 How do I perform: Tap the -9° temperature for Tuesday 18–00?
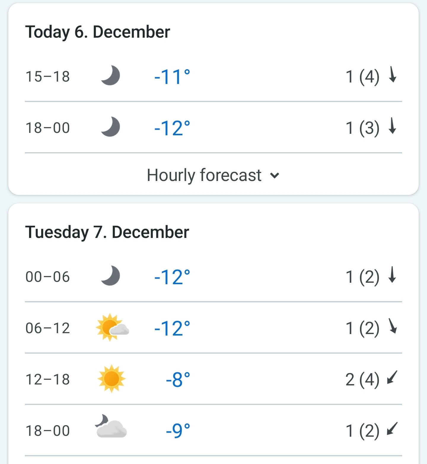(178, 431)
